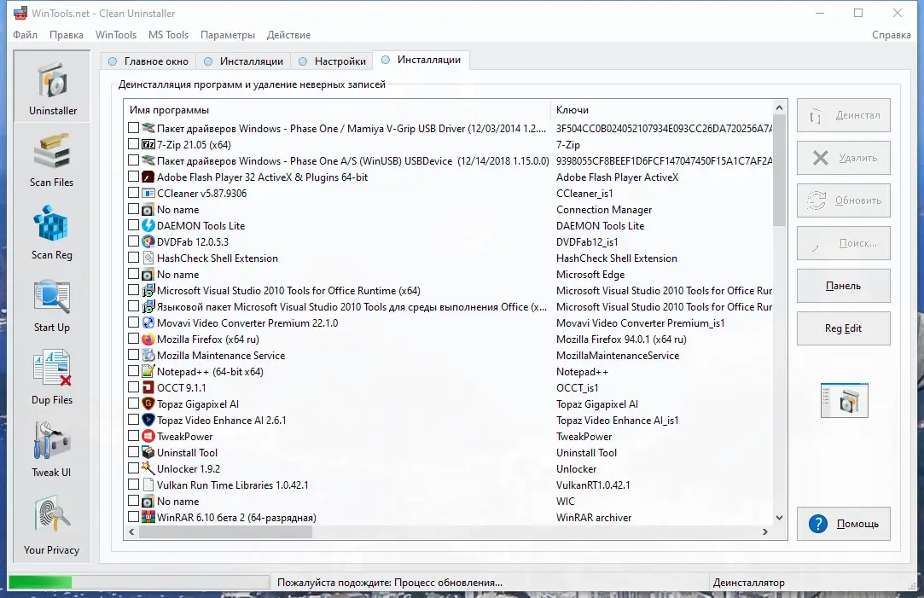Open the Правка menu
The height and width of the screenshot is (598, 924).
[66, 35]
